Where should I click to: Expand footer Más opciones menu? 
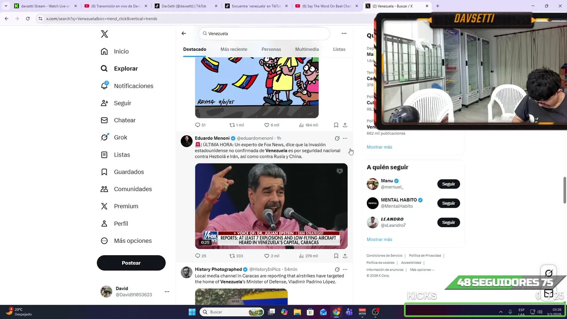(422, 270)
